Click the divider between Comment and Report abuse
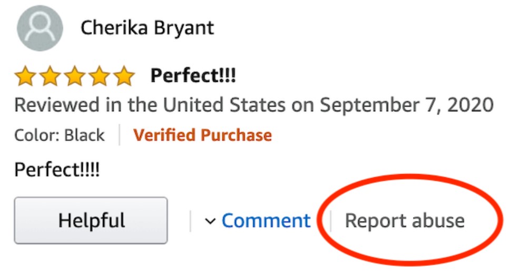 330,221
